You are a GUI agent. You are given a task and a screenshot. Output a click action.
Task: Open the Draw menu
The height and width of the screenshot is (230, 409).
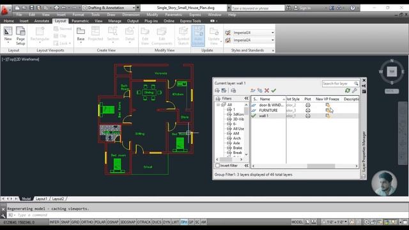[x=111, y=15]
